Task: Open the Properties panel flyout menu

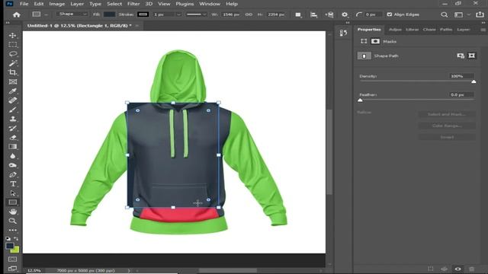Action: click(x=483, y=30)
